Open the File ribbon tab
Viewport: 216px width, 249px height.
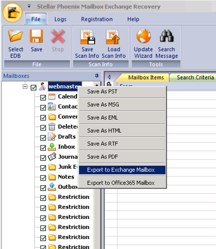(x=36, y=19)
